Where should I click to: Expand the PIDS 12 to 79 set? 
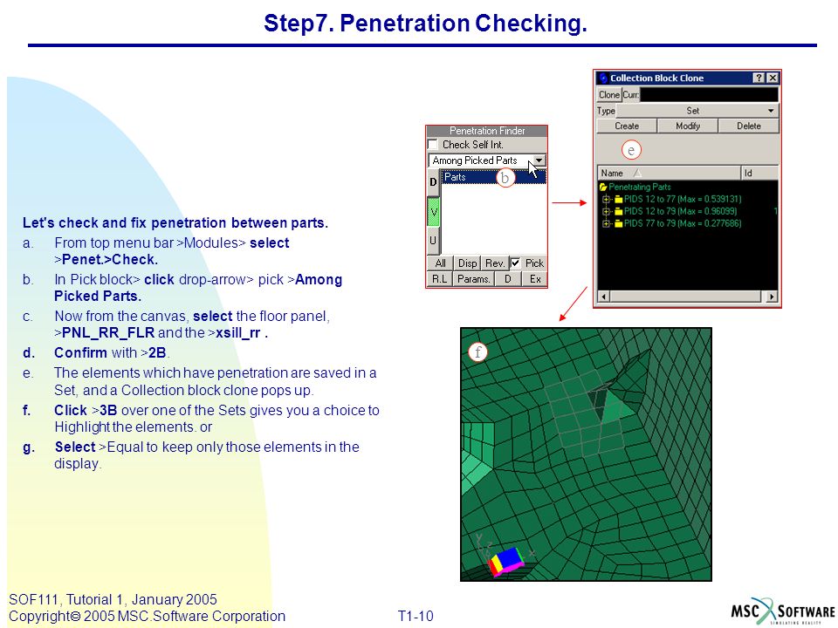tap(606, 211)
